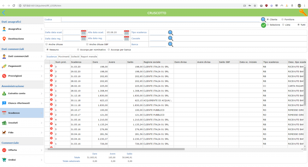The image size is (308, 167).
Task: Go back using the green header arrow
Action: [4, 13]
